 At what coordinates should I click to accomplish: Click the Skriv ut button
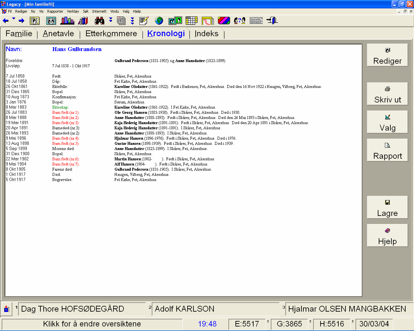(x=387, y=94)
